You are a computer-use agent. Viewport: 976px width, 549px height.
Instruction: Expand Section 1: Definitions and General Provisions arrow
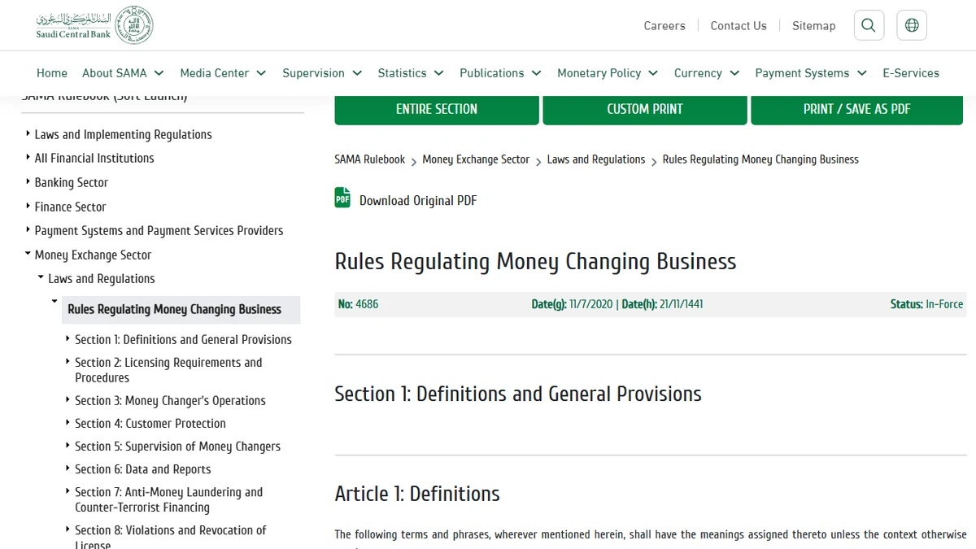coord(68,338)
